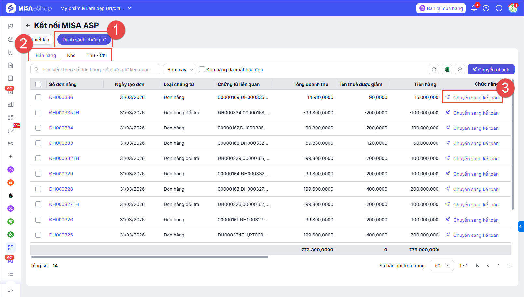Click the notification bell icon
Viewport: 524px width, 297px height.
474,8
